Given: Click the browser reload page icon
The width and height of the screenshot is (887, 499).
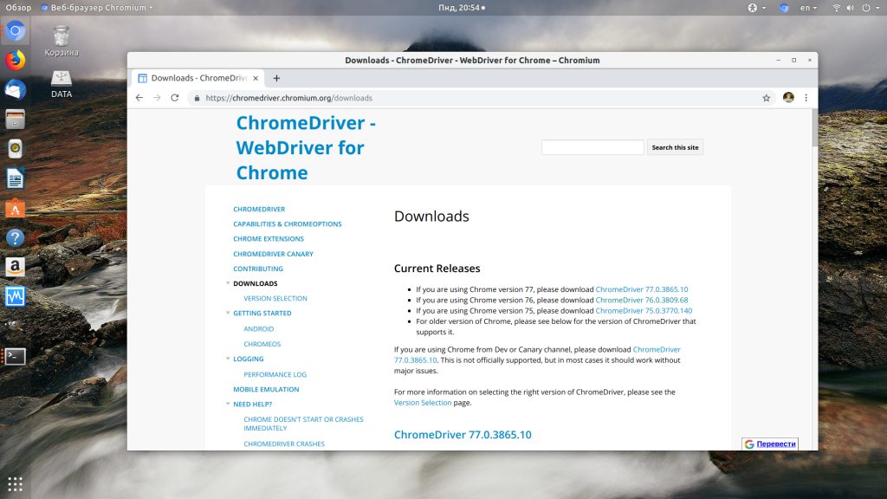Looking at the screenshot, I should point(175,98).
